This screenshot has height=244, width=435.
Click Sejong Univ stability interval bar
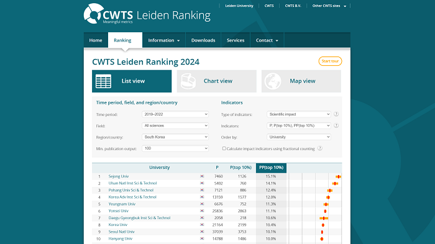(338, 176)
